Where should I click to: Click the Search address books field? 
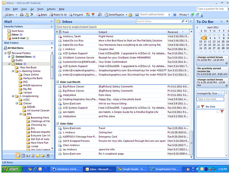tap(154, 15)
